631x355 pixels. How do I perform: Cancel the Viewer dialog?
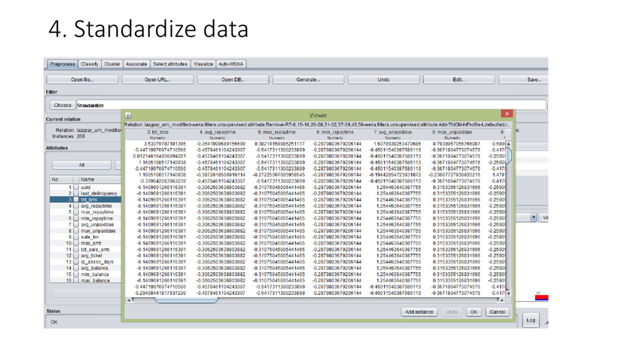(497, 312)
